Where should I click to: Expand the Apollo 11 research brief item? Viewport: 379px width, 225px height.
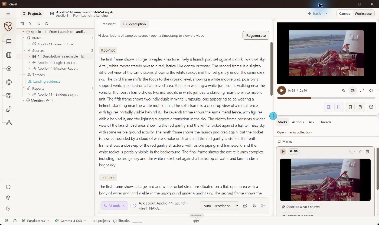[29, 44]
